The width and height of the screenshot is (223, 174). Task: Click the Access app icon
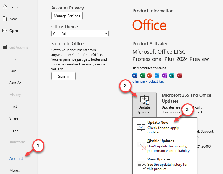(179, 75)
